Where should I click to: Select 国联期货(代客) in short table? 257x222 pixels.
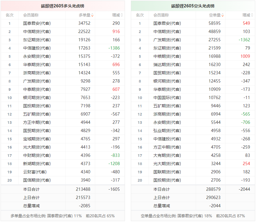point(167,172)
